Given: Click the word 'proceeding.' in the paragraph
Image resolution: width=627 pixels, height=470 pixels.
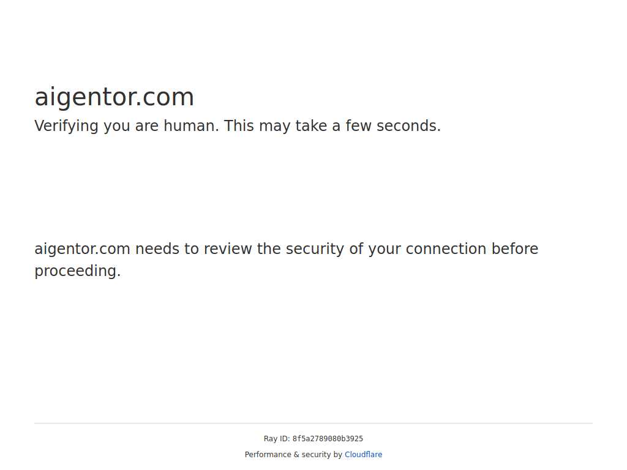Looking at the screenshot, I should tap(78, 271).
